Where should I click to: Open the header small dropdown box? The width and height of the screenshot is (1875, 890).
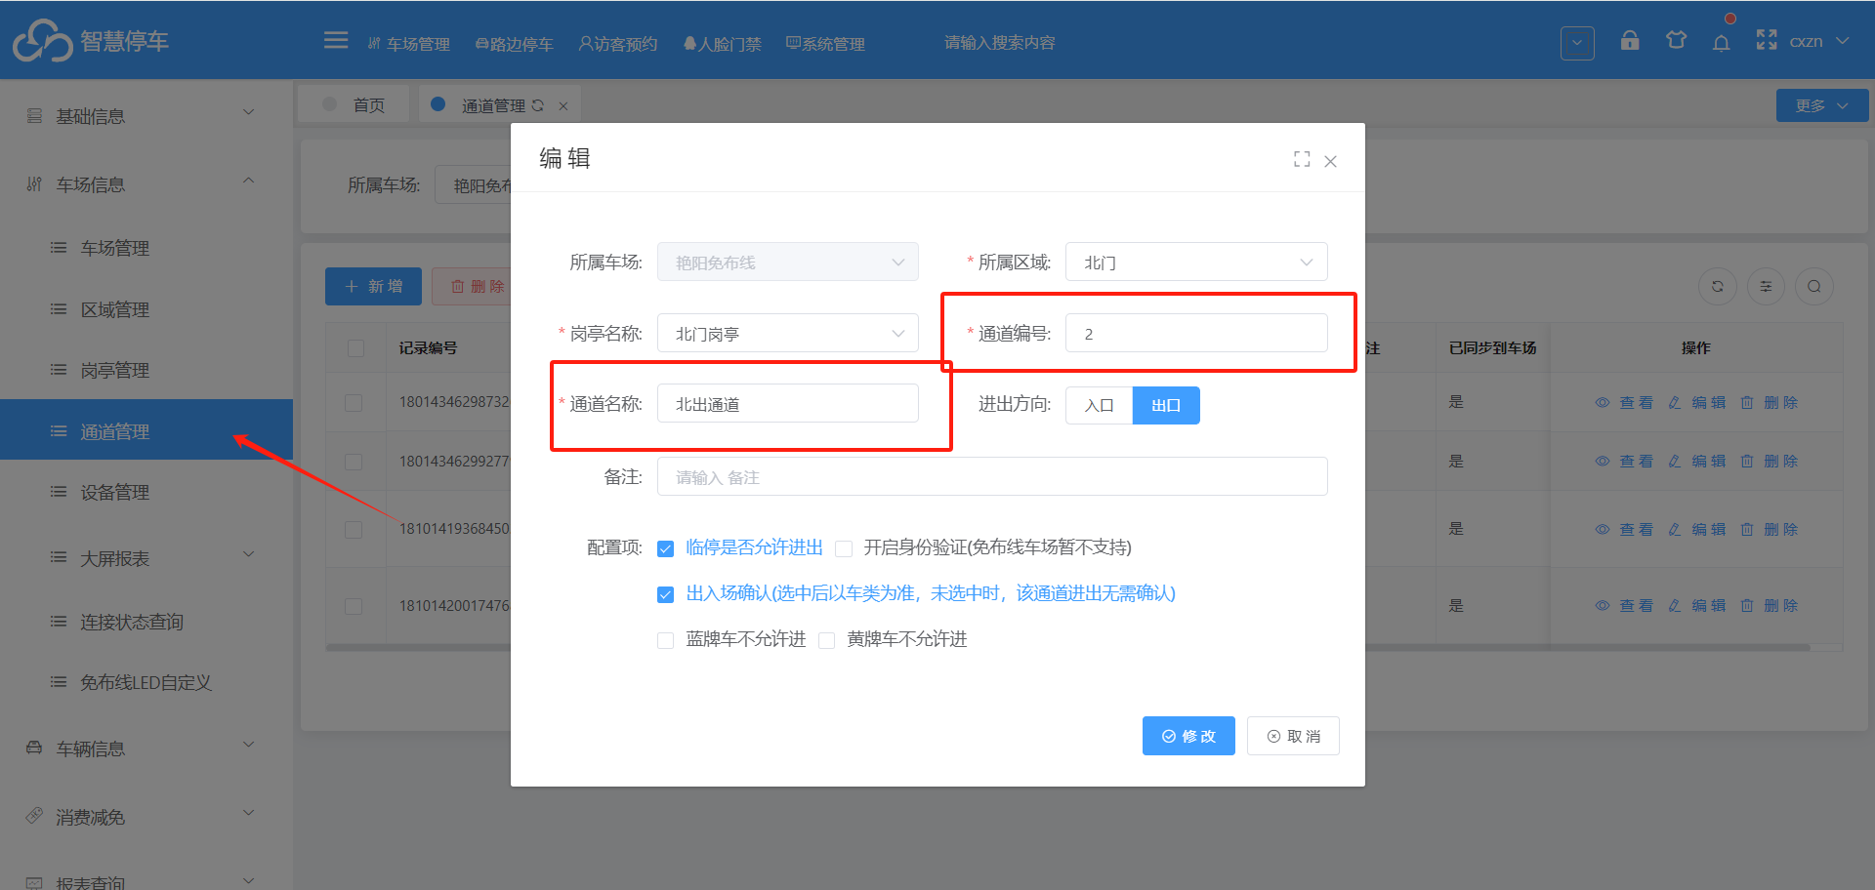coord(1577,42)
